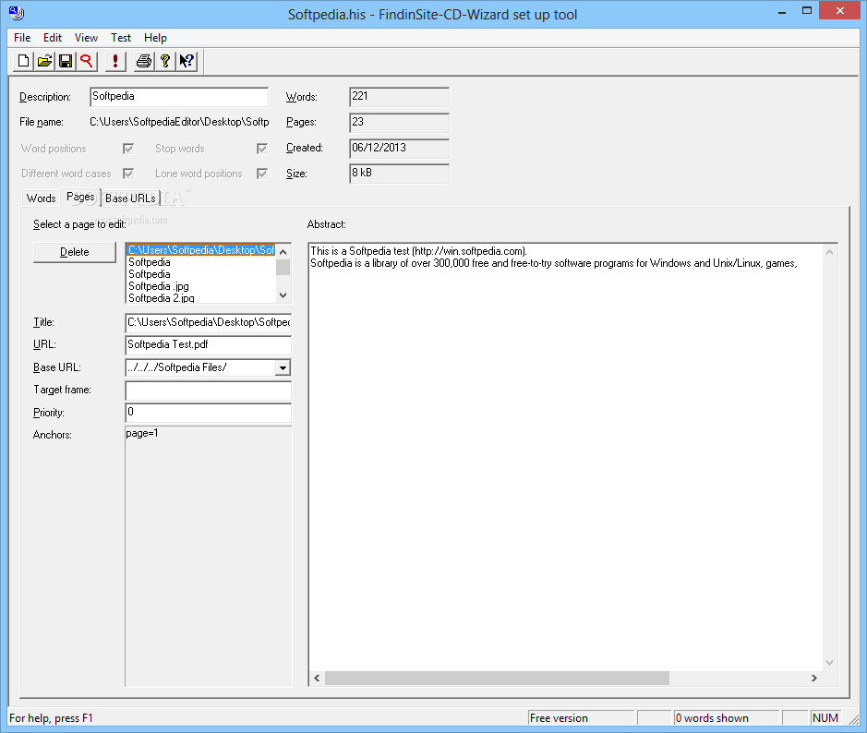Click the page list scroll up arrow
The width and height of the screenshot is (867, 733).
(283, 251)
